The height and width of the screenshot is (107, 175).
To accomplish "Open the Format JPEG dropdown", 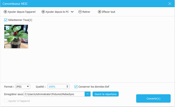I will [23, 87].
